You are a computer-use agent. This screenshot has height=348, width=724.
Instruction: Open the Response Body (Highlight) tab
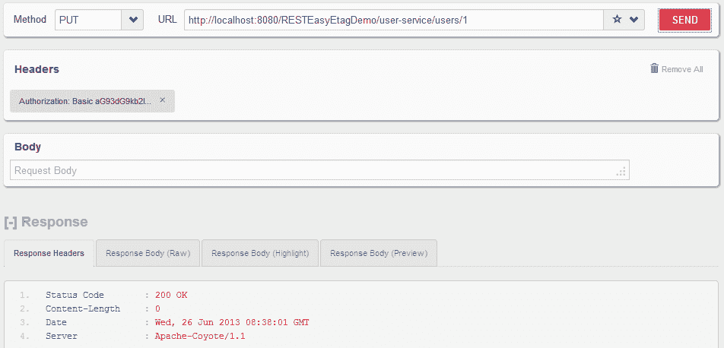(x=260, y=253)
